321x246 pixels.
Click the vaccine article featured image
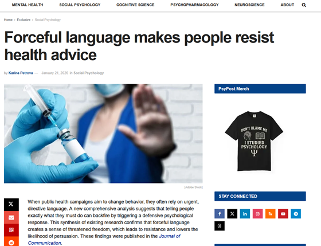point(103,134)
